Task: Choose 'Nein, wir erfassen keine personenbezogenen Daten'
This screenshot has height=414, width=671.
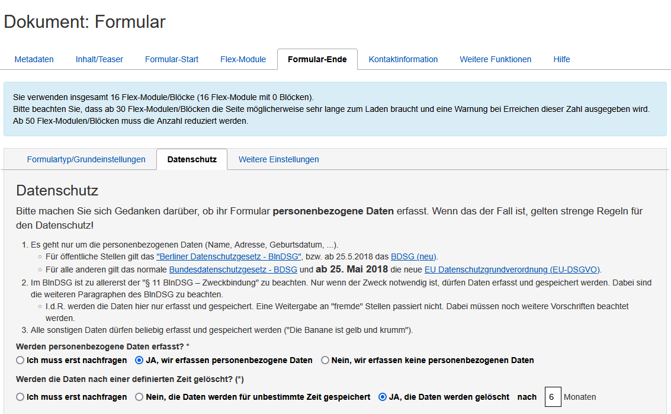Action: point(325,360)
